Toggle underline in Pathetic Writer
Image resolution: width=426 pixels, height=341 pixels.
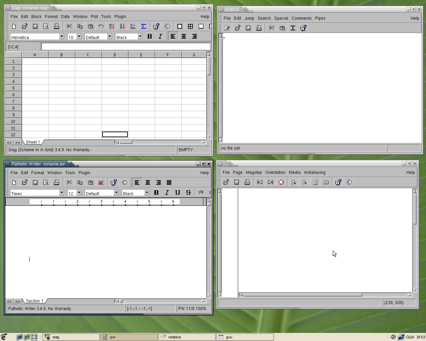point(178,192)
